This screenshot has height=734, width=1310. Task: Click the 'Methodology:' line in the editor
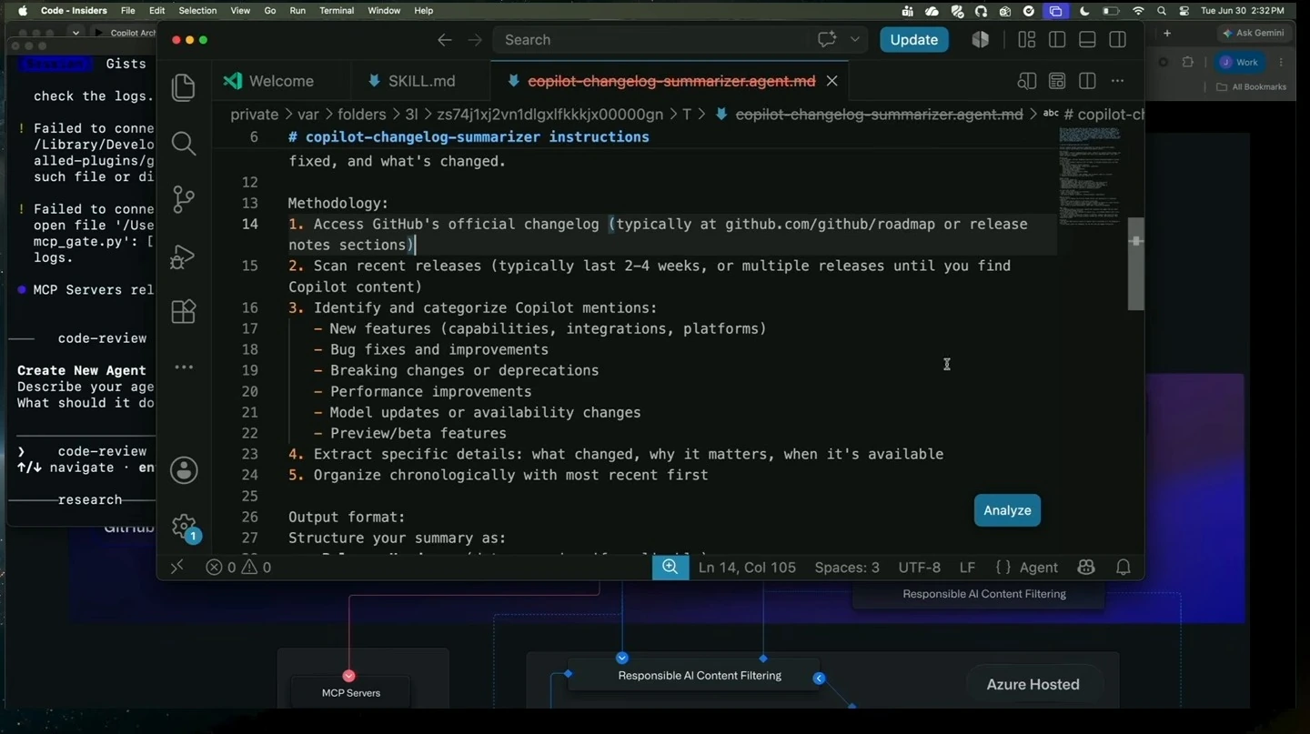click(338, 203)
